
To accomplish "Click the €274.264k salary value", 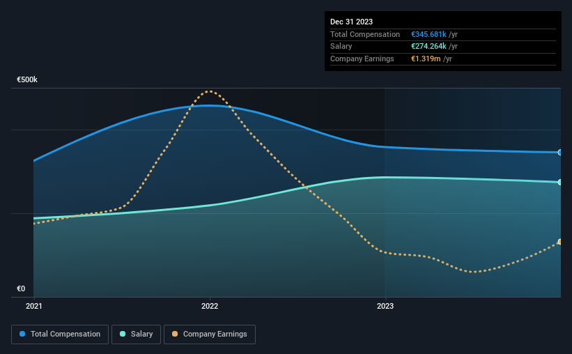I will click(428, 47).
